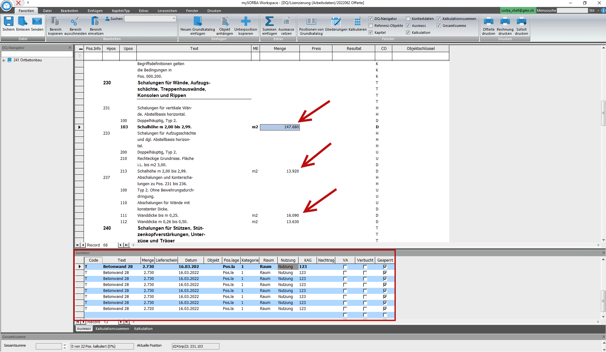Enable the Kontextdaten checkbox
Image resolution: width=606 pixels, height=352 pixels.
[408, 19]
